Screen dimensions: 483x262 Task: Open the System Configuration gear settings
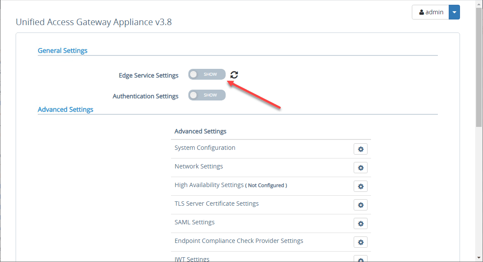point(361,149)
